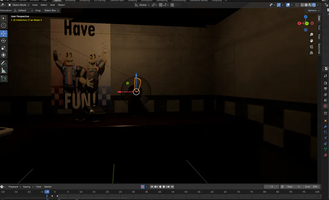This screenshot has width=329, height=200.
Task: Click the pan view hand icon
Action: click(x=311, y=41)
